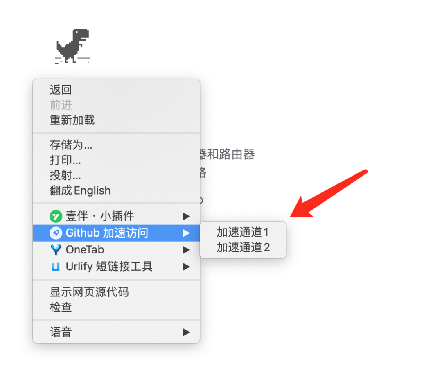This screenshot has height=387, width=442.
Task: Expand the Urlify 短链接工具 submenu arrow
Action: [x=186, y=267]
